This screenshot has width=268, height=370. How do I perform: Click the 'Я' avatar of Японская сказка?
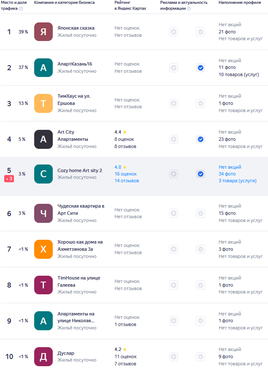click(x=43, y=32)
